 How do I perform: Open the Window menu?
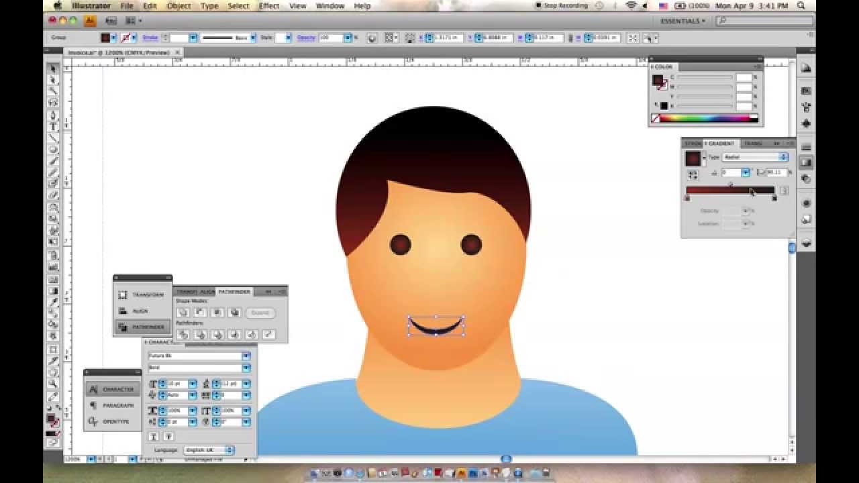[x=330, y=6]
